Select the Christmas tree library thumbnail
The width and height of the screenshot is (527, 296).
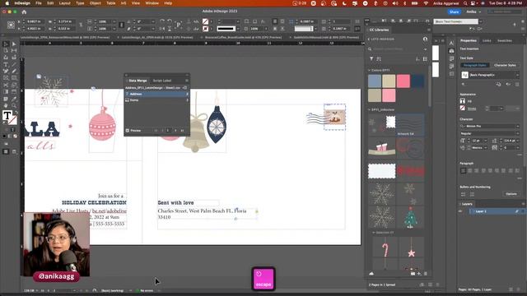click(x=410, y=217)
